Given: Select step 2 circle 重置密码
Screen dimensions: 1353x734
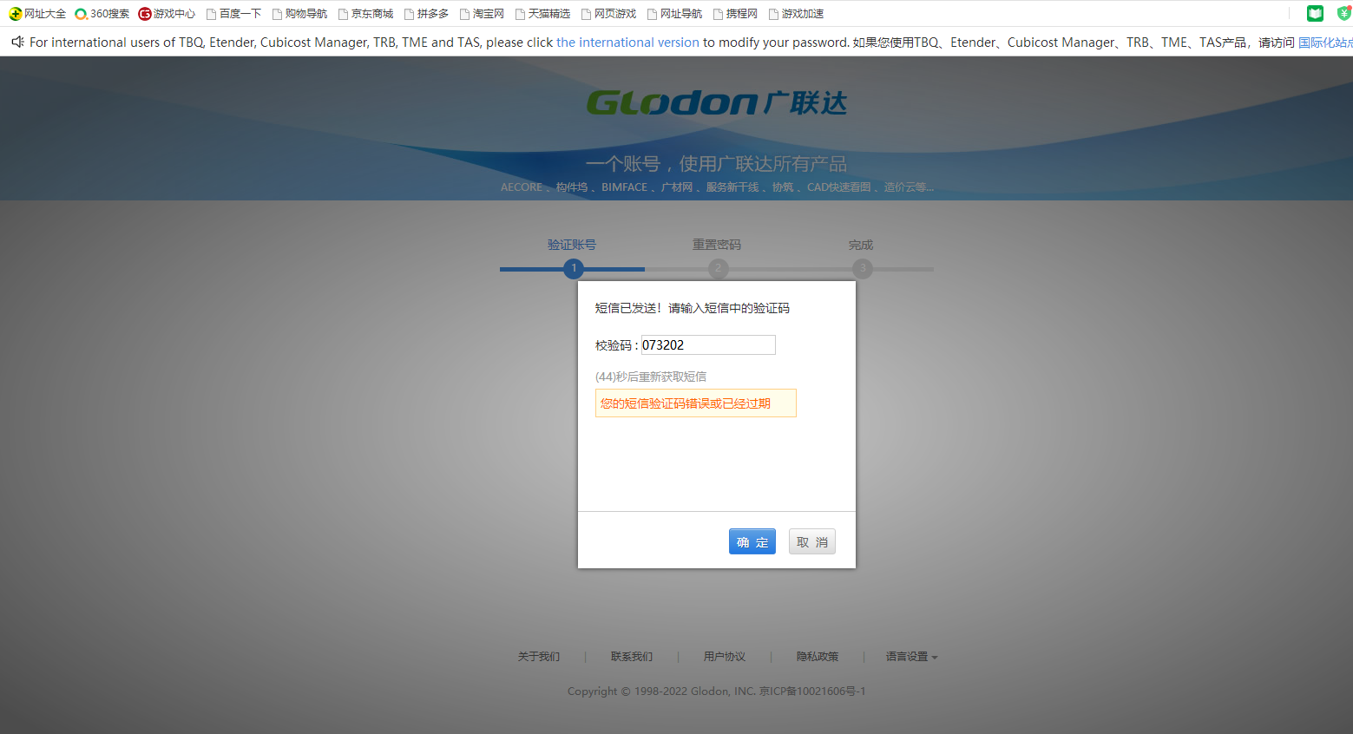Looking at the screenshot, I should coord(718,268).
